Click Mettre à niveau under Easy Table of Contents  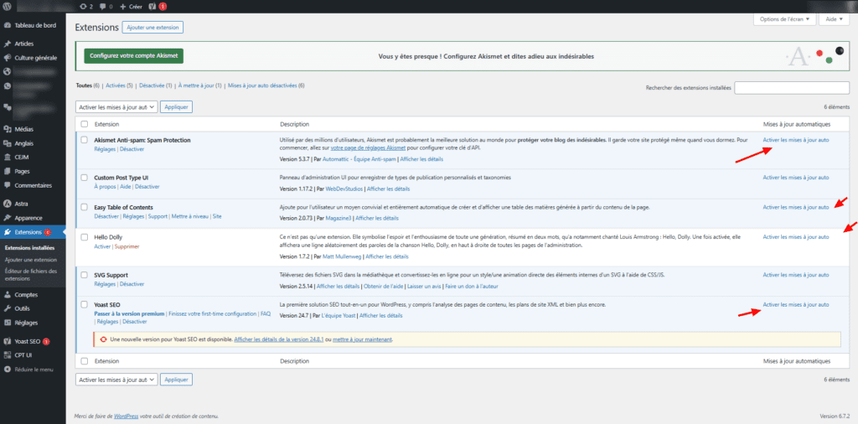pyautogui.click(x=190, y=217)
